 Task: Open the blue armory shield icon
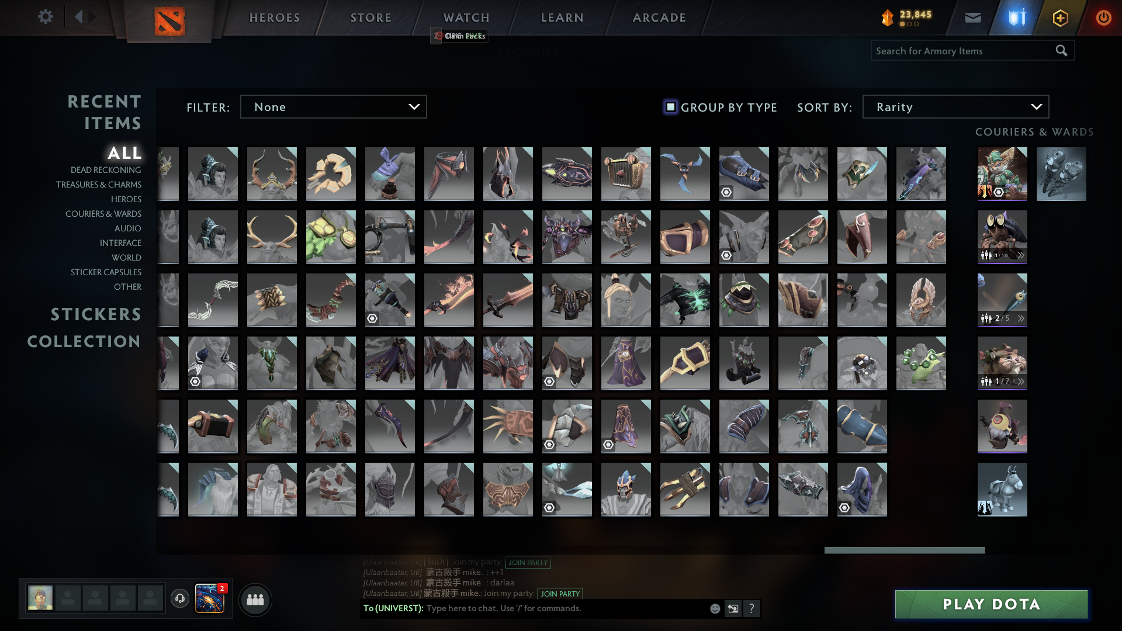tap(1016, 18)
